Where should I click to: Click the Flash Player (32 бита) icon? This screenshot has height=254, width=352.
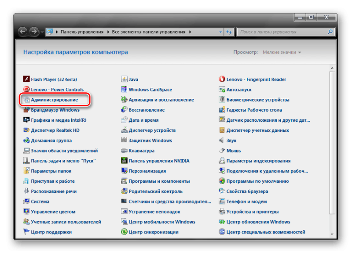click(x=27, y=80)
